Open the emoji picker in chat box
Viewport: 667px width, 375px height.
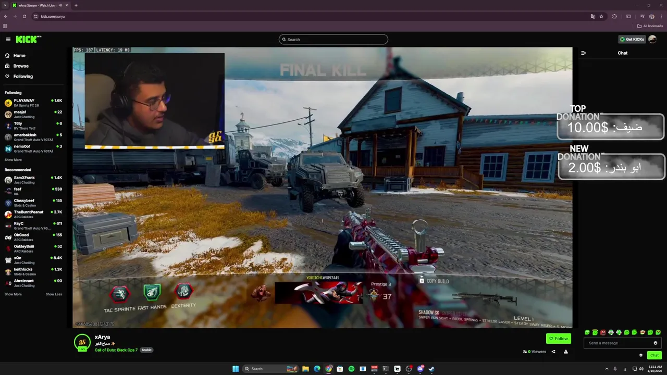[656, 343]
